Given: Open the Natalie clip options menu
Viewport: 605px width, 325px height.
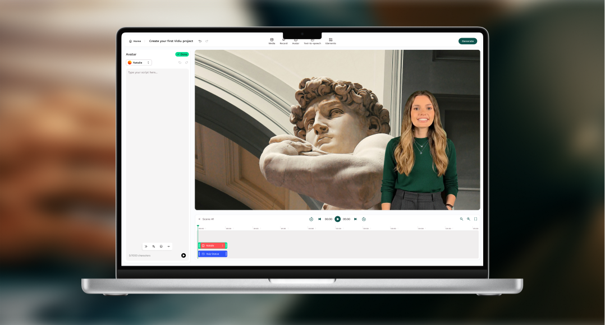Looking at the screenshot, I should 222,245.
